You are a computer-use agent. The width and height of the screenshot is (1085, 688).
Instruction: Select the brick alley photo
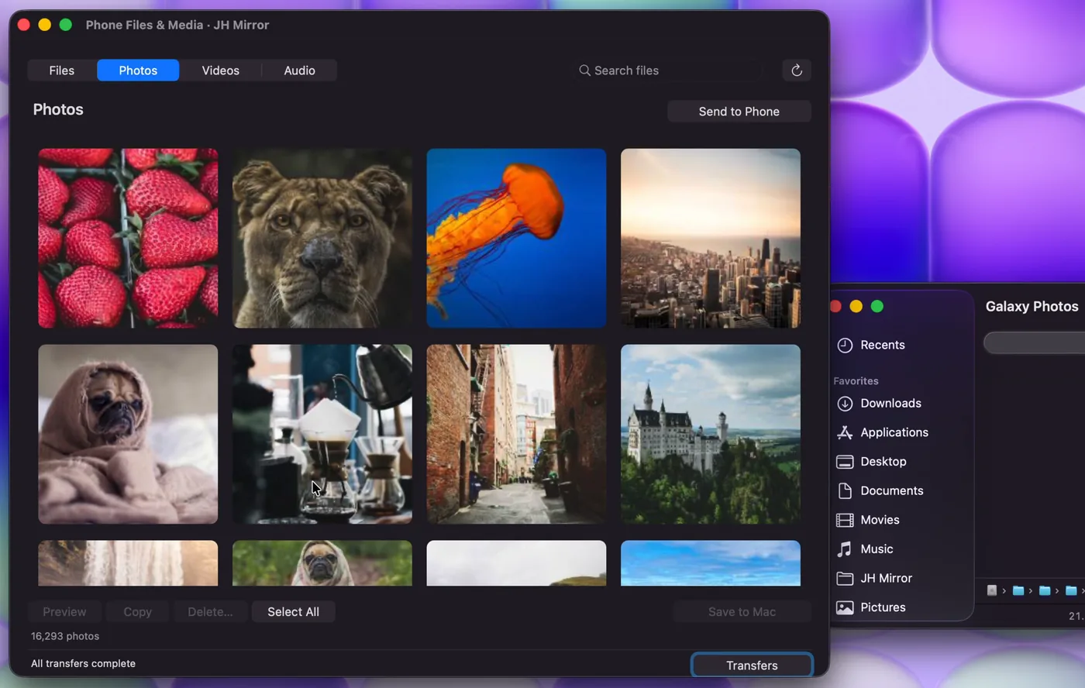click(516, 435)
